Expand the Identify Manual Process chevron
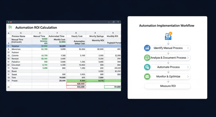This screenshot has height=117, width=216. coord(188,48)
